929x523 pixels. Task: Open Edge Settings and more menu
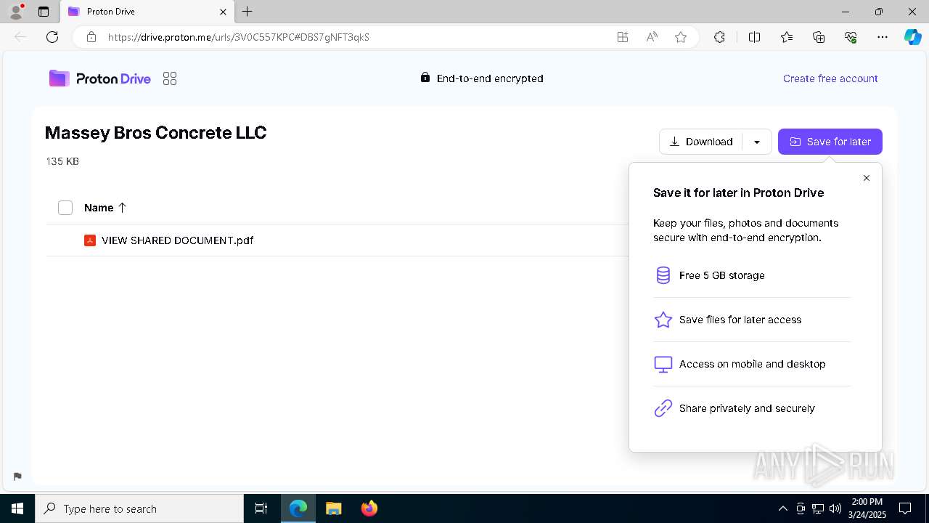883,37
